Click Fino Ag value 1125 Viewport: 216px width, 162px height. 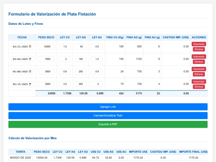[x=139, y=59]
